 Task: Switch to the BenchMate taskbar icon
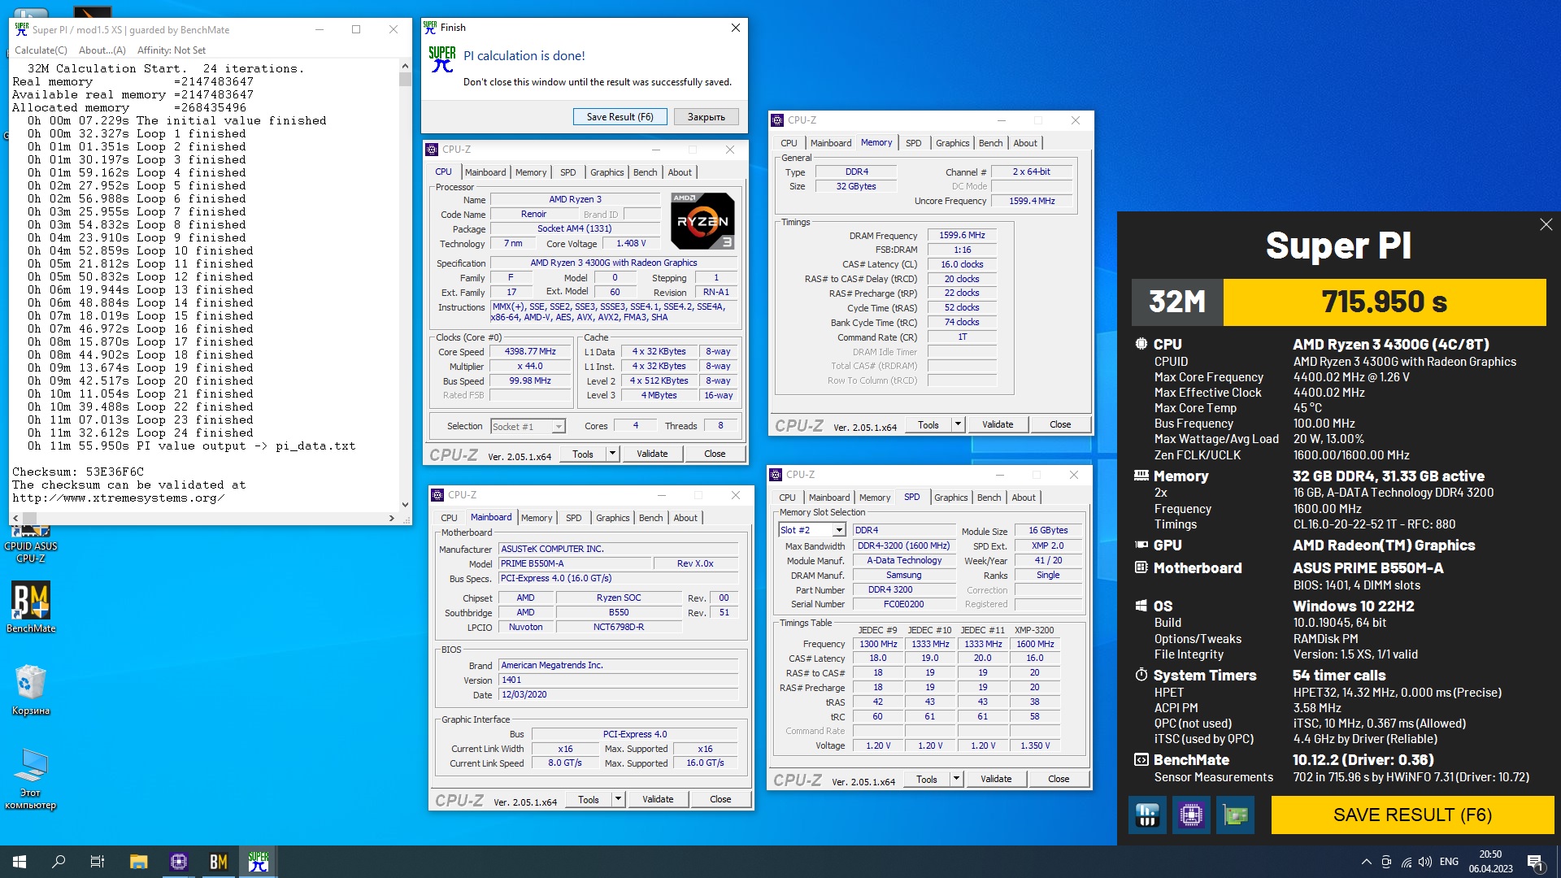click(x=219, y=862)
